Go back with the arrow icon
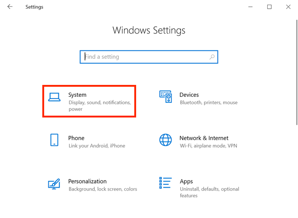Image resolution: width=298 pixels, height=218 pixels. [x=10, y=7]
